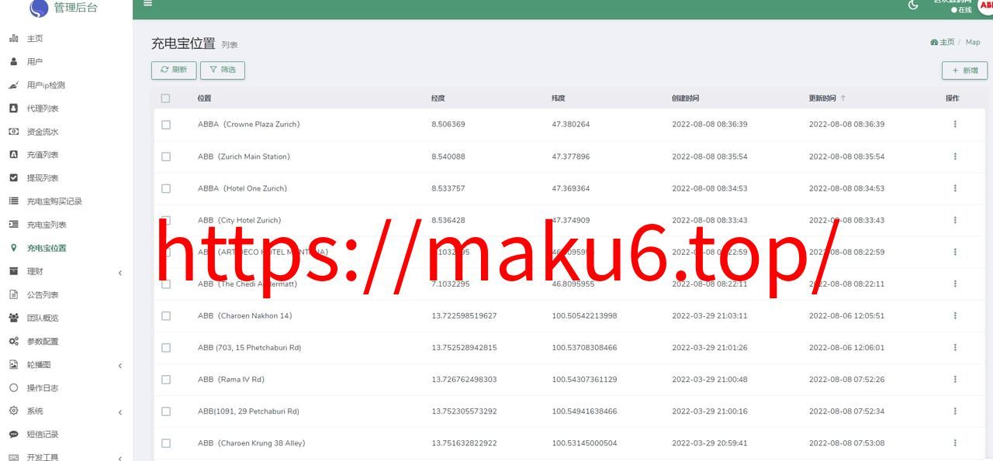This screenshot has height=461, width=993.
Task: Click the 充电宝购买记录 list icon
Action: 13,201
